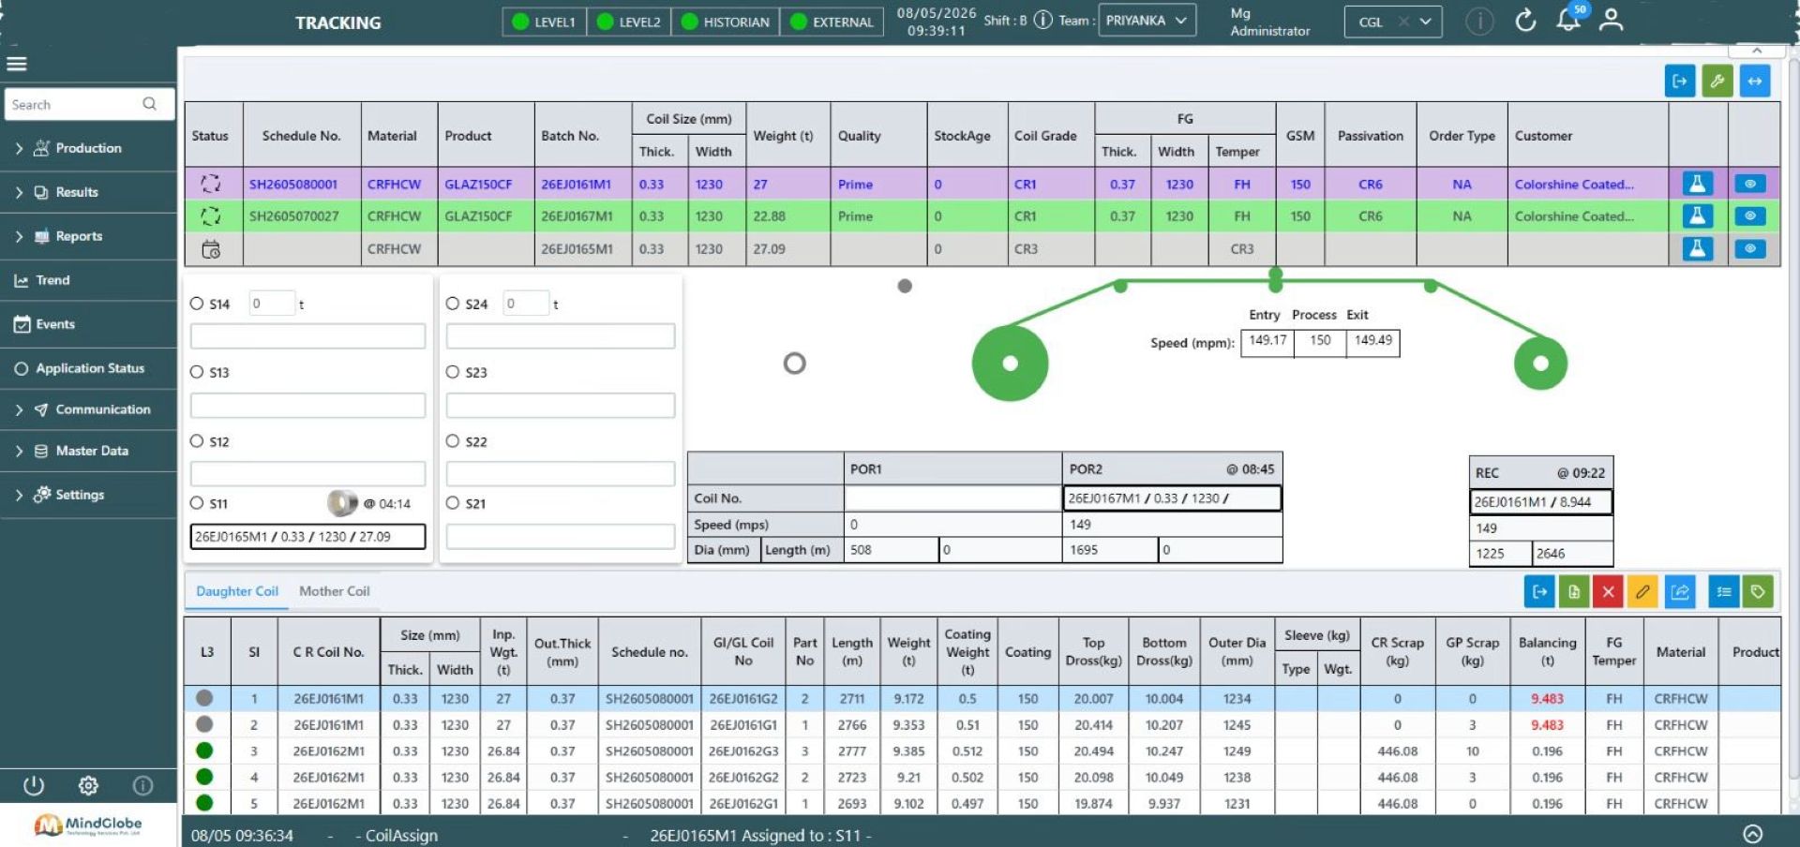Screen dimensions: 1800x847
Task: Open Events in the sidebar
Action: [x=88, y=324]
